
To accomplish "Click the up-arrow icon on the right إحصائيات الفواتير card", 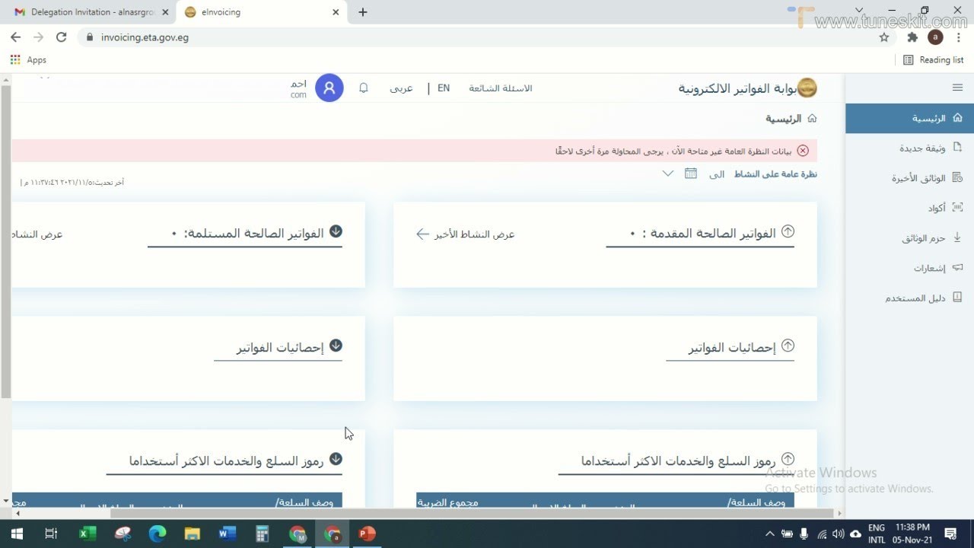I will coord(788,346).
